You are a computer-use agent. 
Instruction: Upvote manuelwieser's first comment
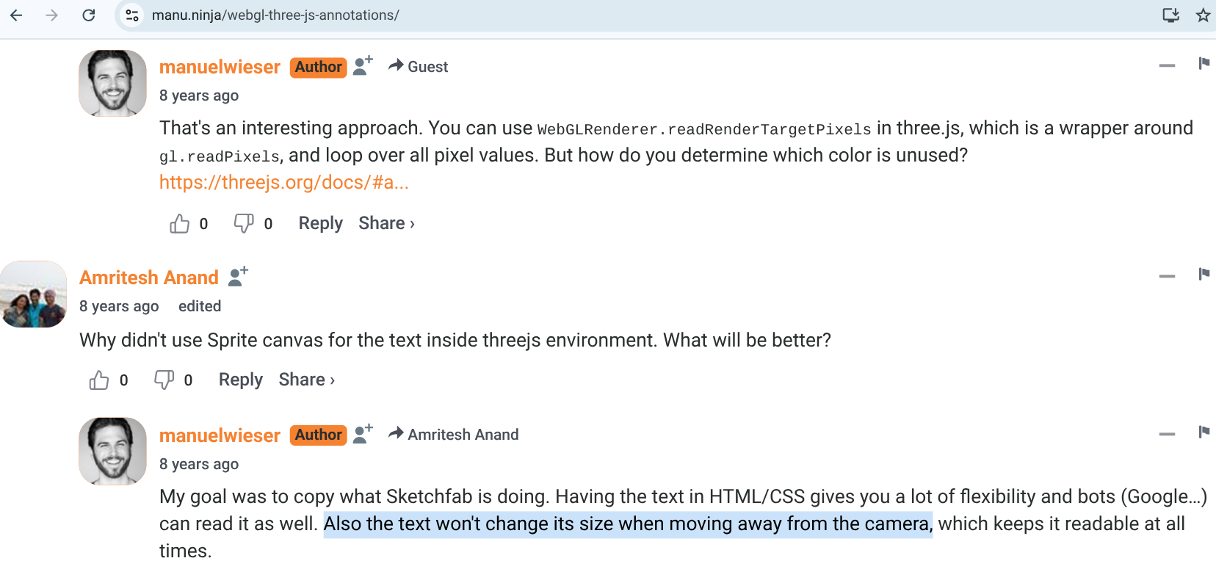pyautogui.click(x=179, y=223)
